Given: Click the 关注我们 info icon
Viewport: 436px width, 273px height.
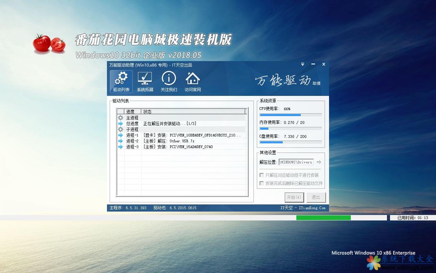Looking at the screenshot, I should tap(169, 82).
